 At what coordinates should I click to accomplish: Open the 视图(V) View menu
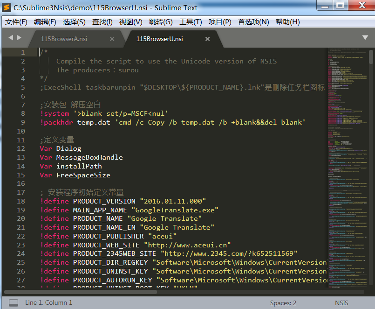131,22
